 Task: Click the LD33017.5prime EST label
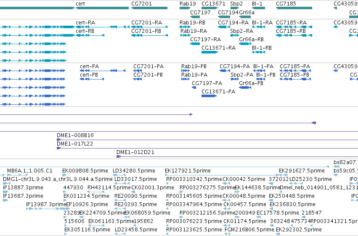(135, 179)
